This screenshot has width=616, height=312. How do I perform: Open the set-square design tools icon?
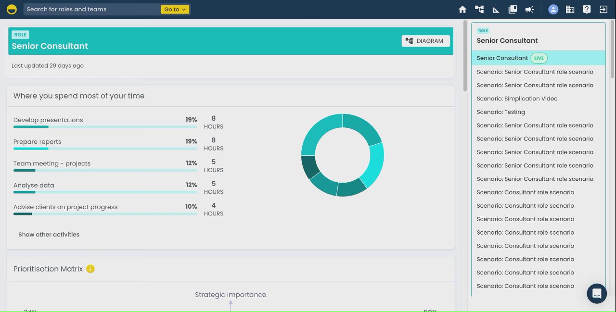click(496, 9)
